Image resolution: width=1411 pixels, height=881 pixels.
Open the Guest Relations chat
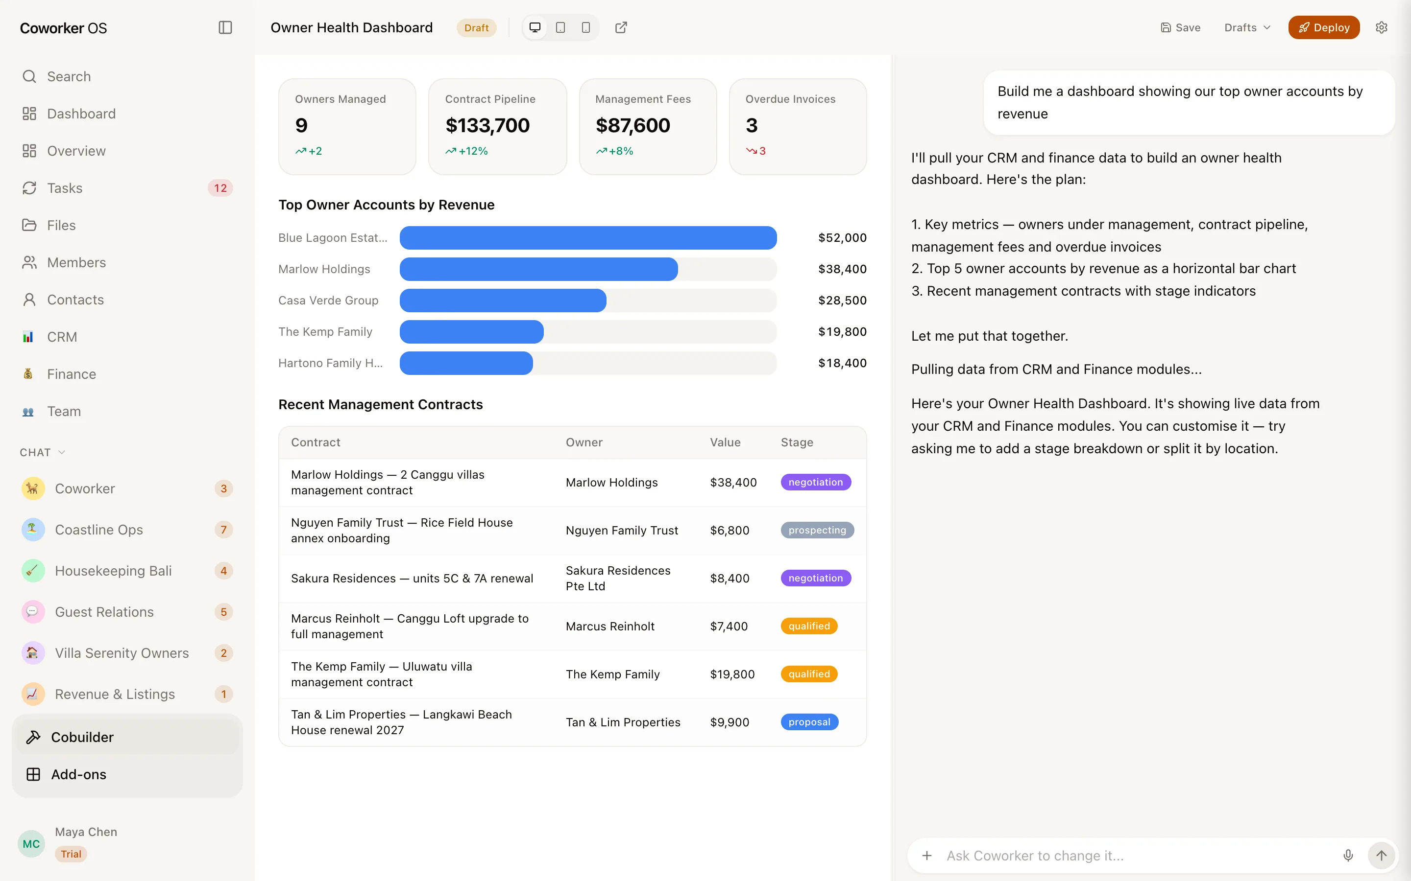tap(127, 612)
